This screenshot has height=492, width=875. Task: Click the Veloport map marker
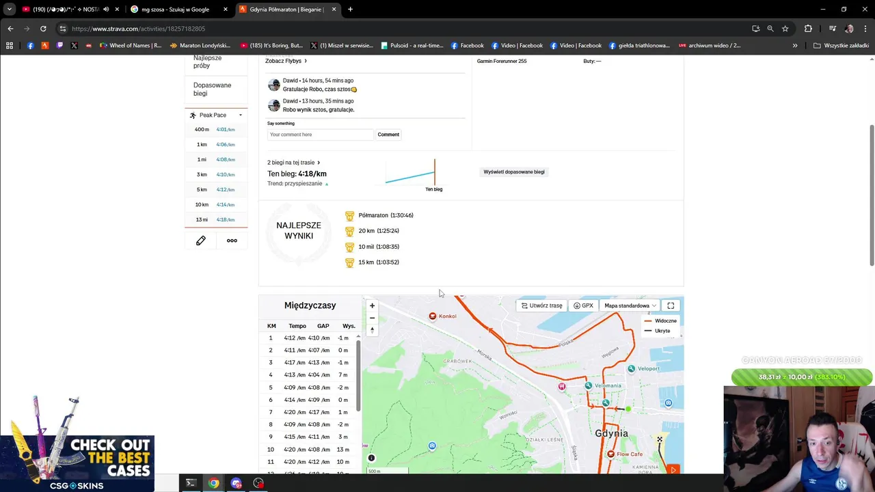(631, 368)
